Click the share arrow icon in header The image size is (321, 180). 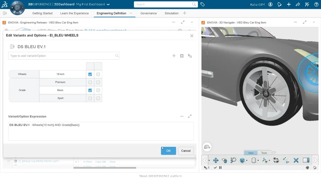pos(298,4)
